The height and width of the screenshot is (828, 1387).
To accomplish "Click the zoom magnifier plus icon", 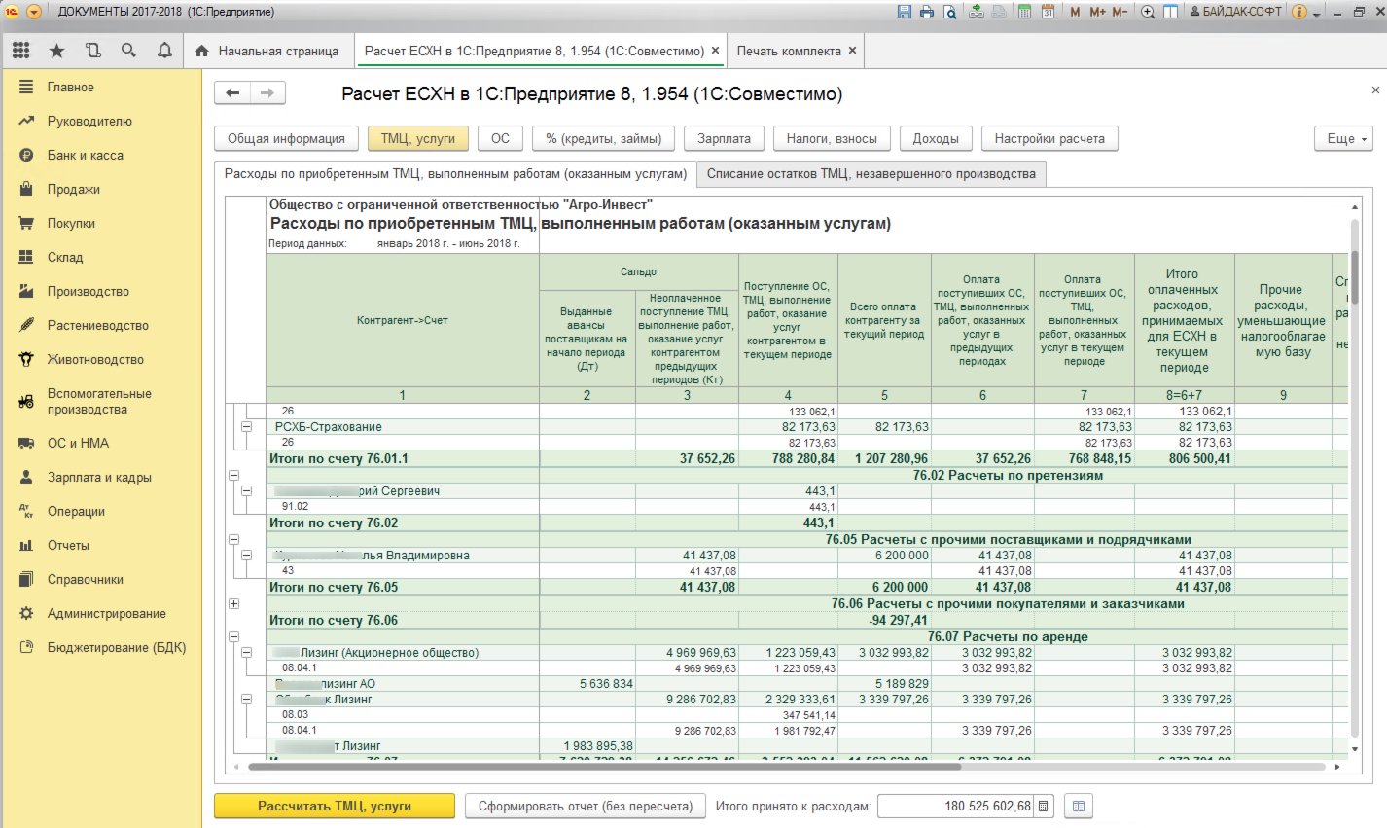I will click(x=1148, y=12).
